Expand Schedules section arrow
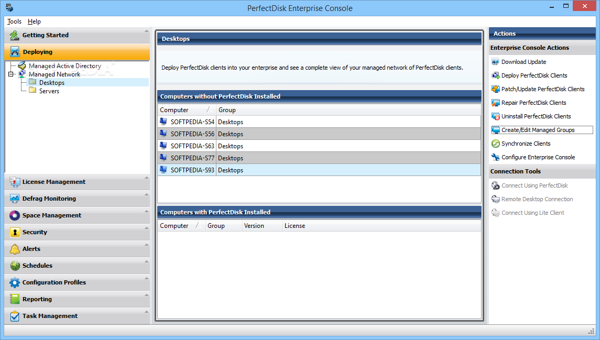This screenshot has height=340, width=600. click(147, 261)
